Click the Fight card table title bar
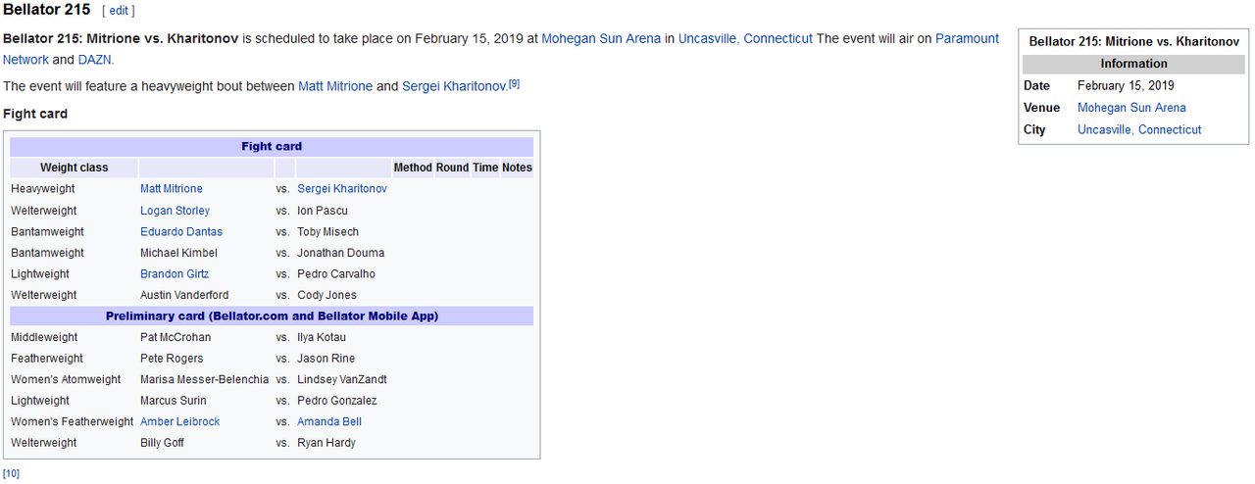Image resolution: width=1255 pixels, height=484 pixels. click(272, 147)
